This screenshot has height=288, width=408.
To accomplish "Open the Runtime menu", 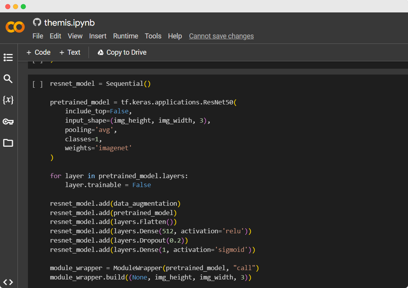I will coord(125,36).
